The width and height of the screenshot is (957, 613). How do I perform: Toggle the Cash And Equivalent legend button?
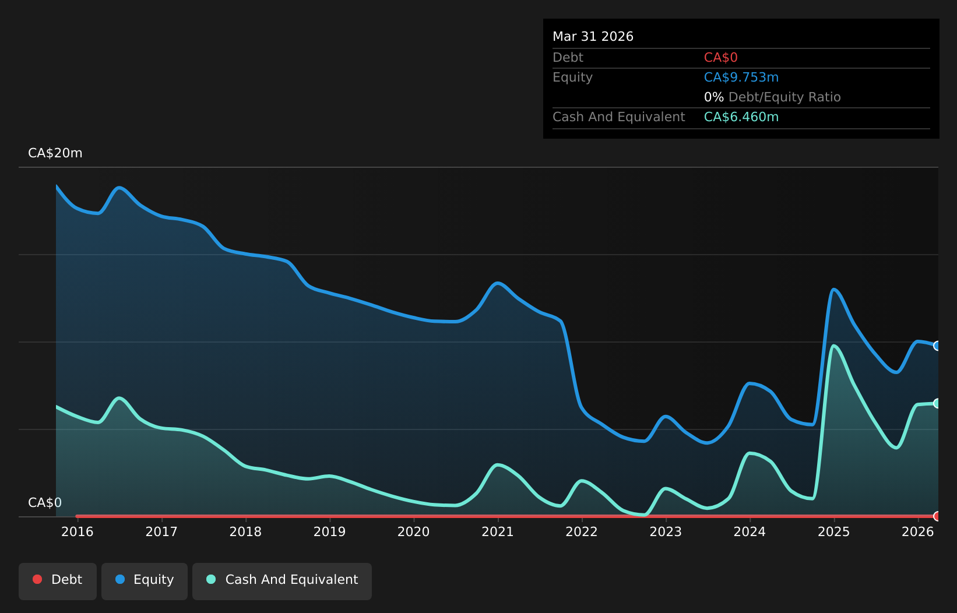tap(282, 581)
